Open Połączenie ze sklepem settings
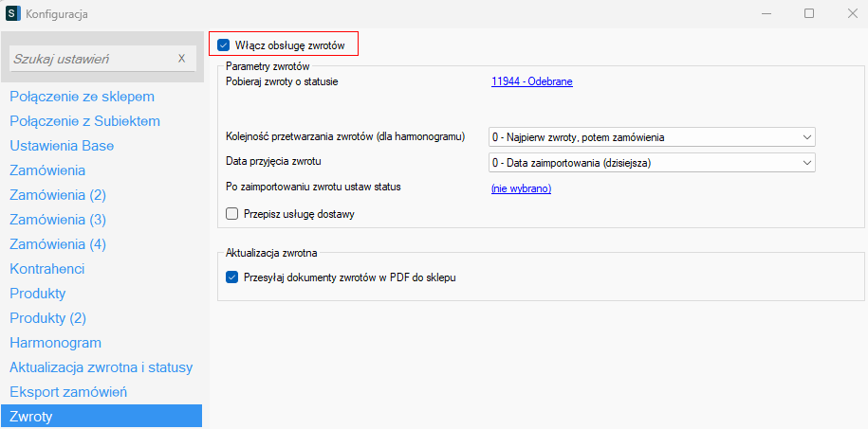 coord(82,97)
